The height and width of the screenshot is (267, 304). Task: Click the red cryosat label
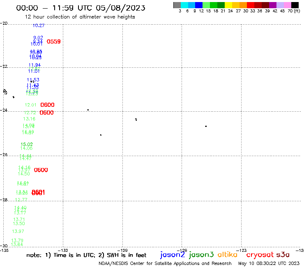(x=260, y=255)
